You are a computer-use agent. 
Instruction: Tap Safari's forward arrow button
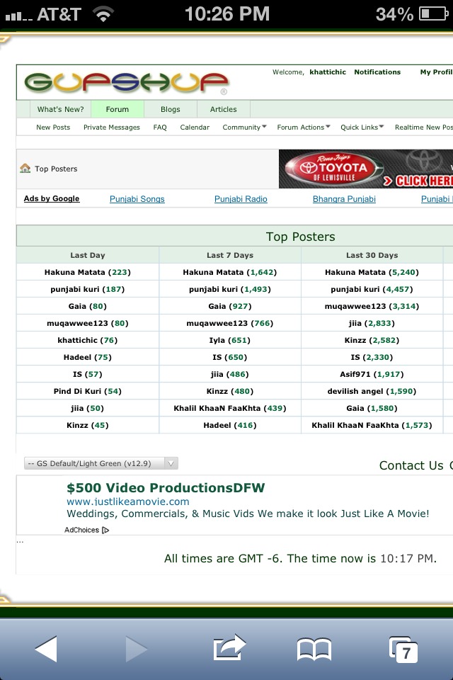137,649
